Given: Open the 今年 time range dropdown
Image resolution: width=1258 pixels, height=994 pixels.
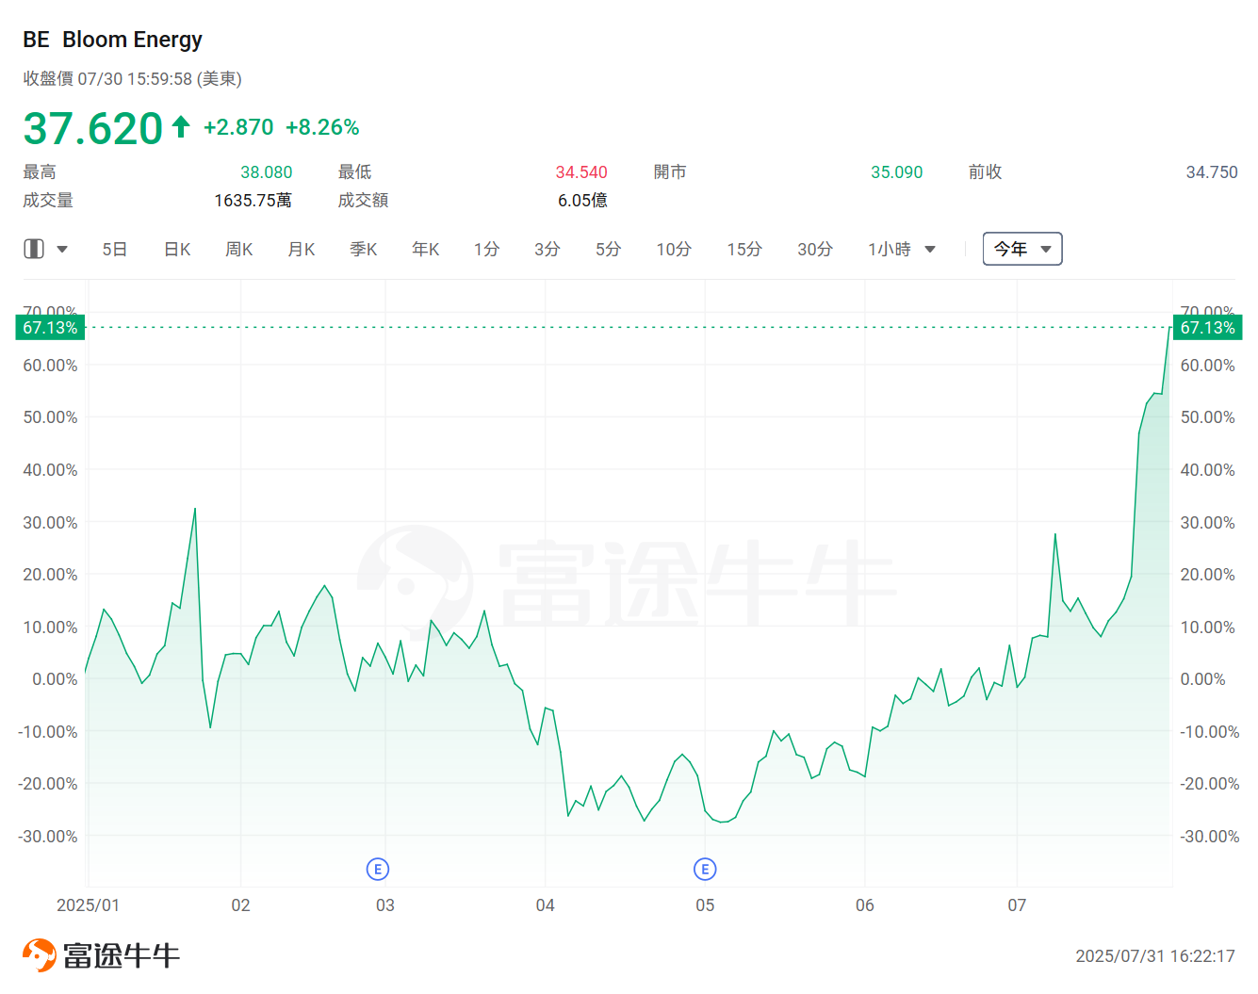Looking at the screenshot, I should pos(1022,249).
